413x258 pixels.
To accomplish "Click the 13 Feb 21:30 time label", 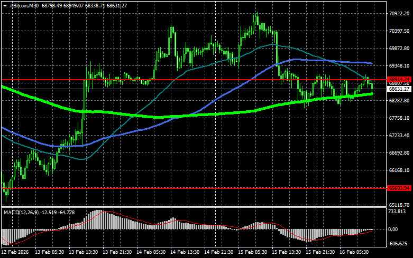I will coord(117,252).
